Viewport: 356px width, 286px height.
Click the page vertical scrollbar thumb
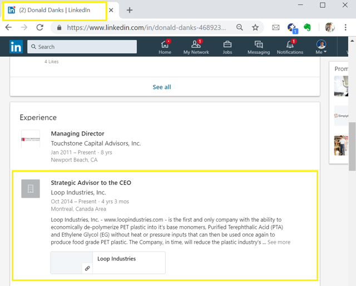tap(352, 146)
